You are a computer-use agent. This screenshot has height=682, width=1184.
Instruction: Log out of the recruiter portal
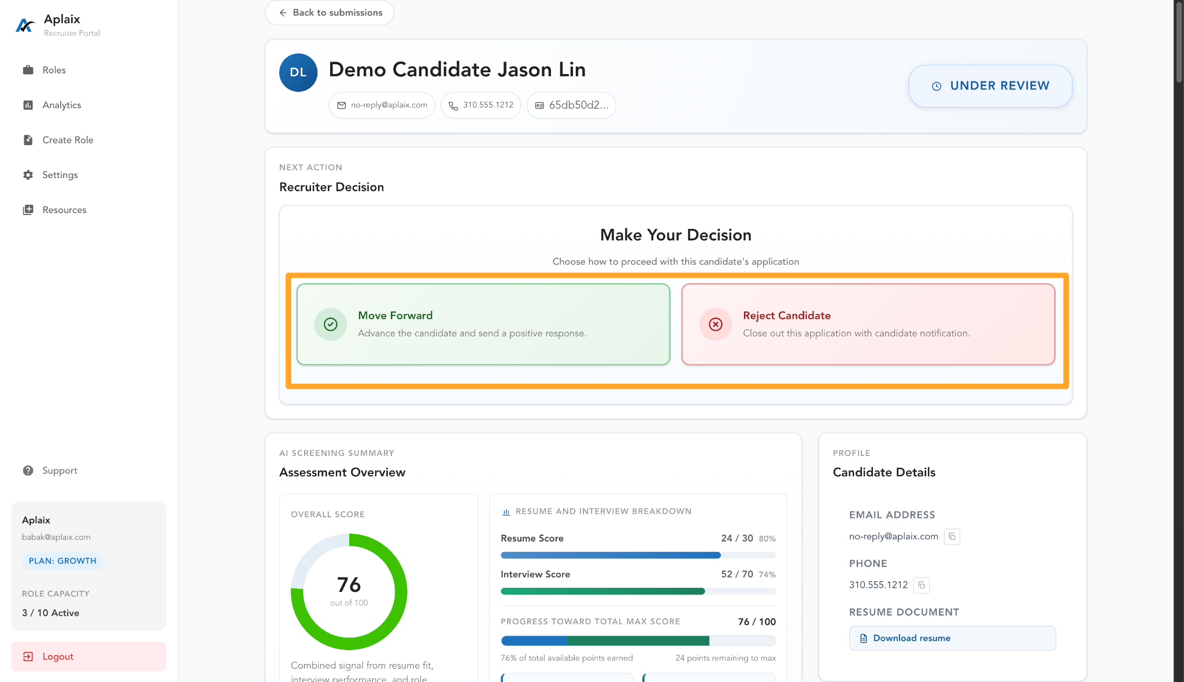tap(88, 657)
